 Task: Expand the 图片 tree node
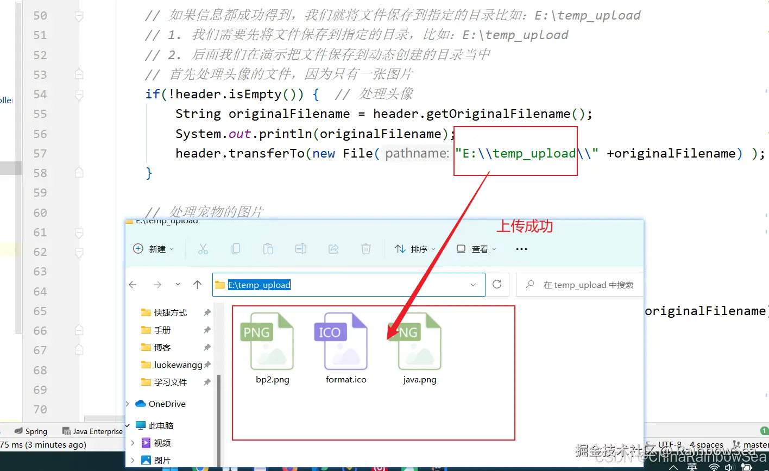pos(133,460)
